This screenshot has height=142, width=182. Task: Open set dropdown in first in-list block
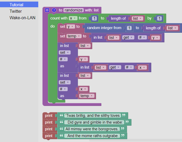pyautogui.click(x=65, y=52)
